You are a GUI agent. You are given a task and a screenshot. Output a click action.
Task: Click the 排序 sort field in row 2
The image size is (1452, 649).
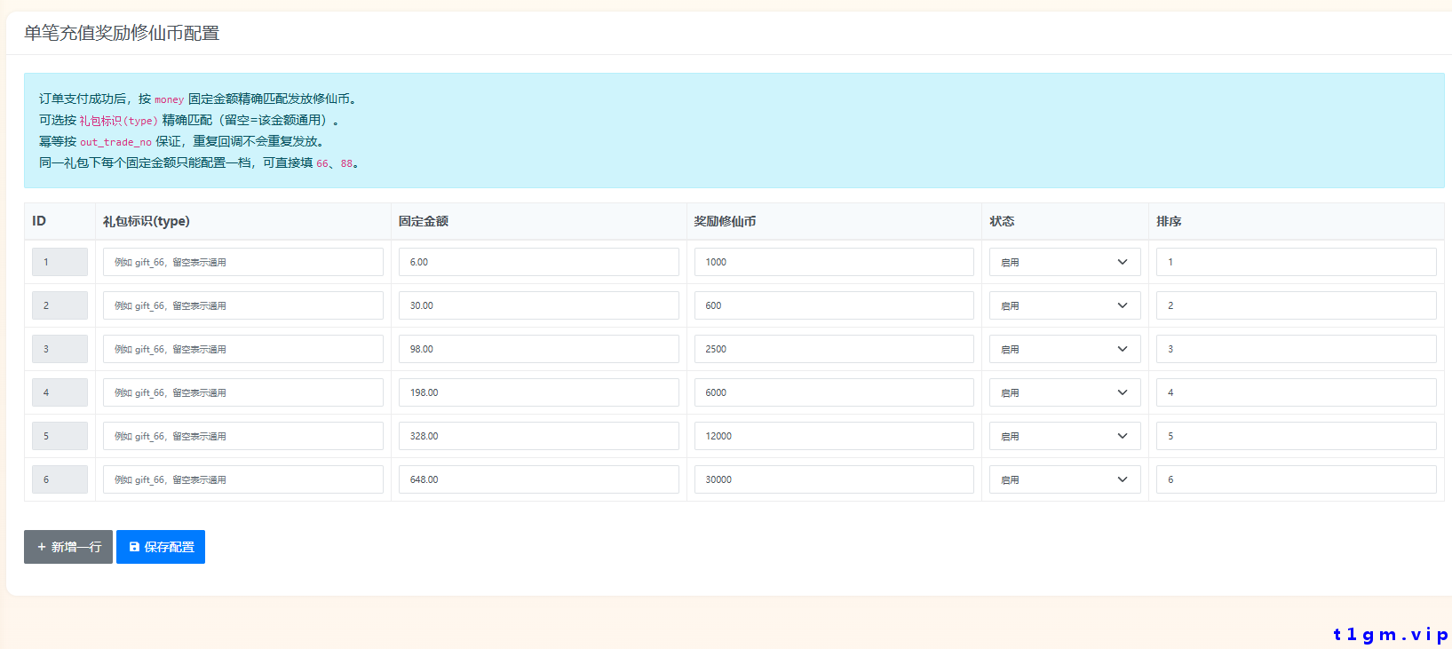(1297, 305)
